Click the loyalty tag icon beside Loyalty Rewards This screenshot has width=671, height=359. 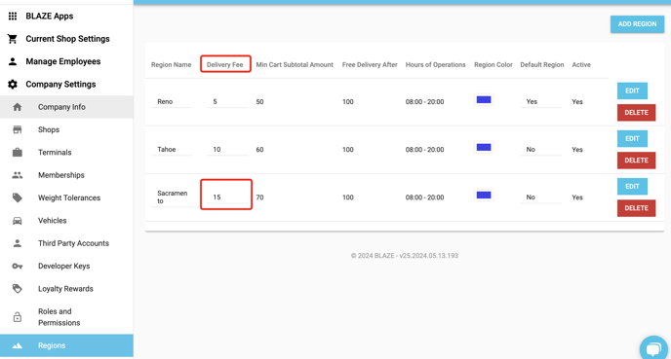18,289
